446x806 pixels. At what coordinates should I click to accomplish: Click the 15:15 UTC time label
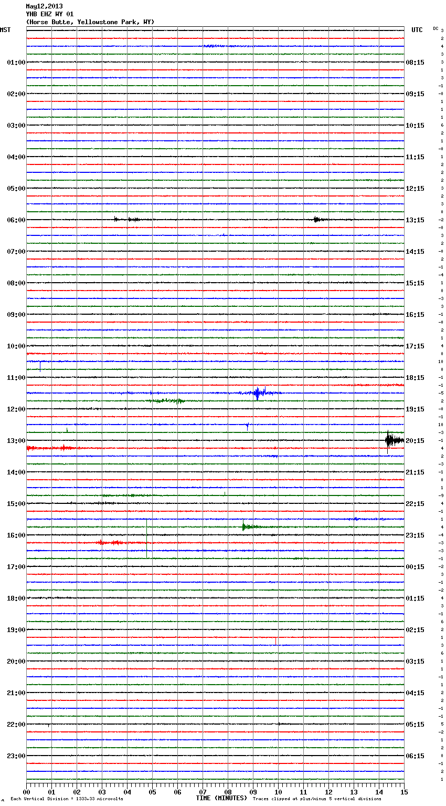point(415,283)
